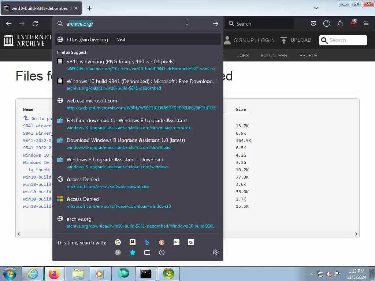375x281 pixels.
Task: Select Download Windows 8 Upgrade Assistant 1.0 suggestion
Action: tap(138, 143)
